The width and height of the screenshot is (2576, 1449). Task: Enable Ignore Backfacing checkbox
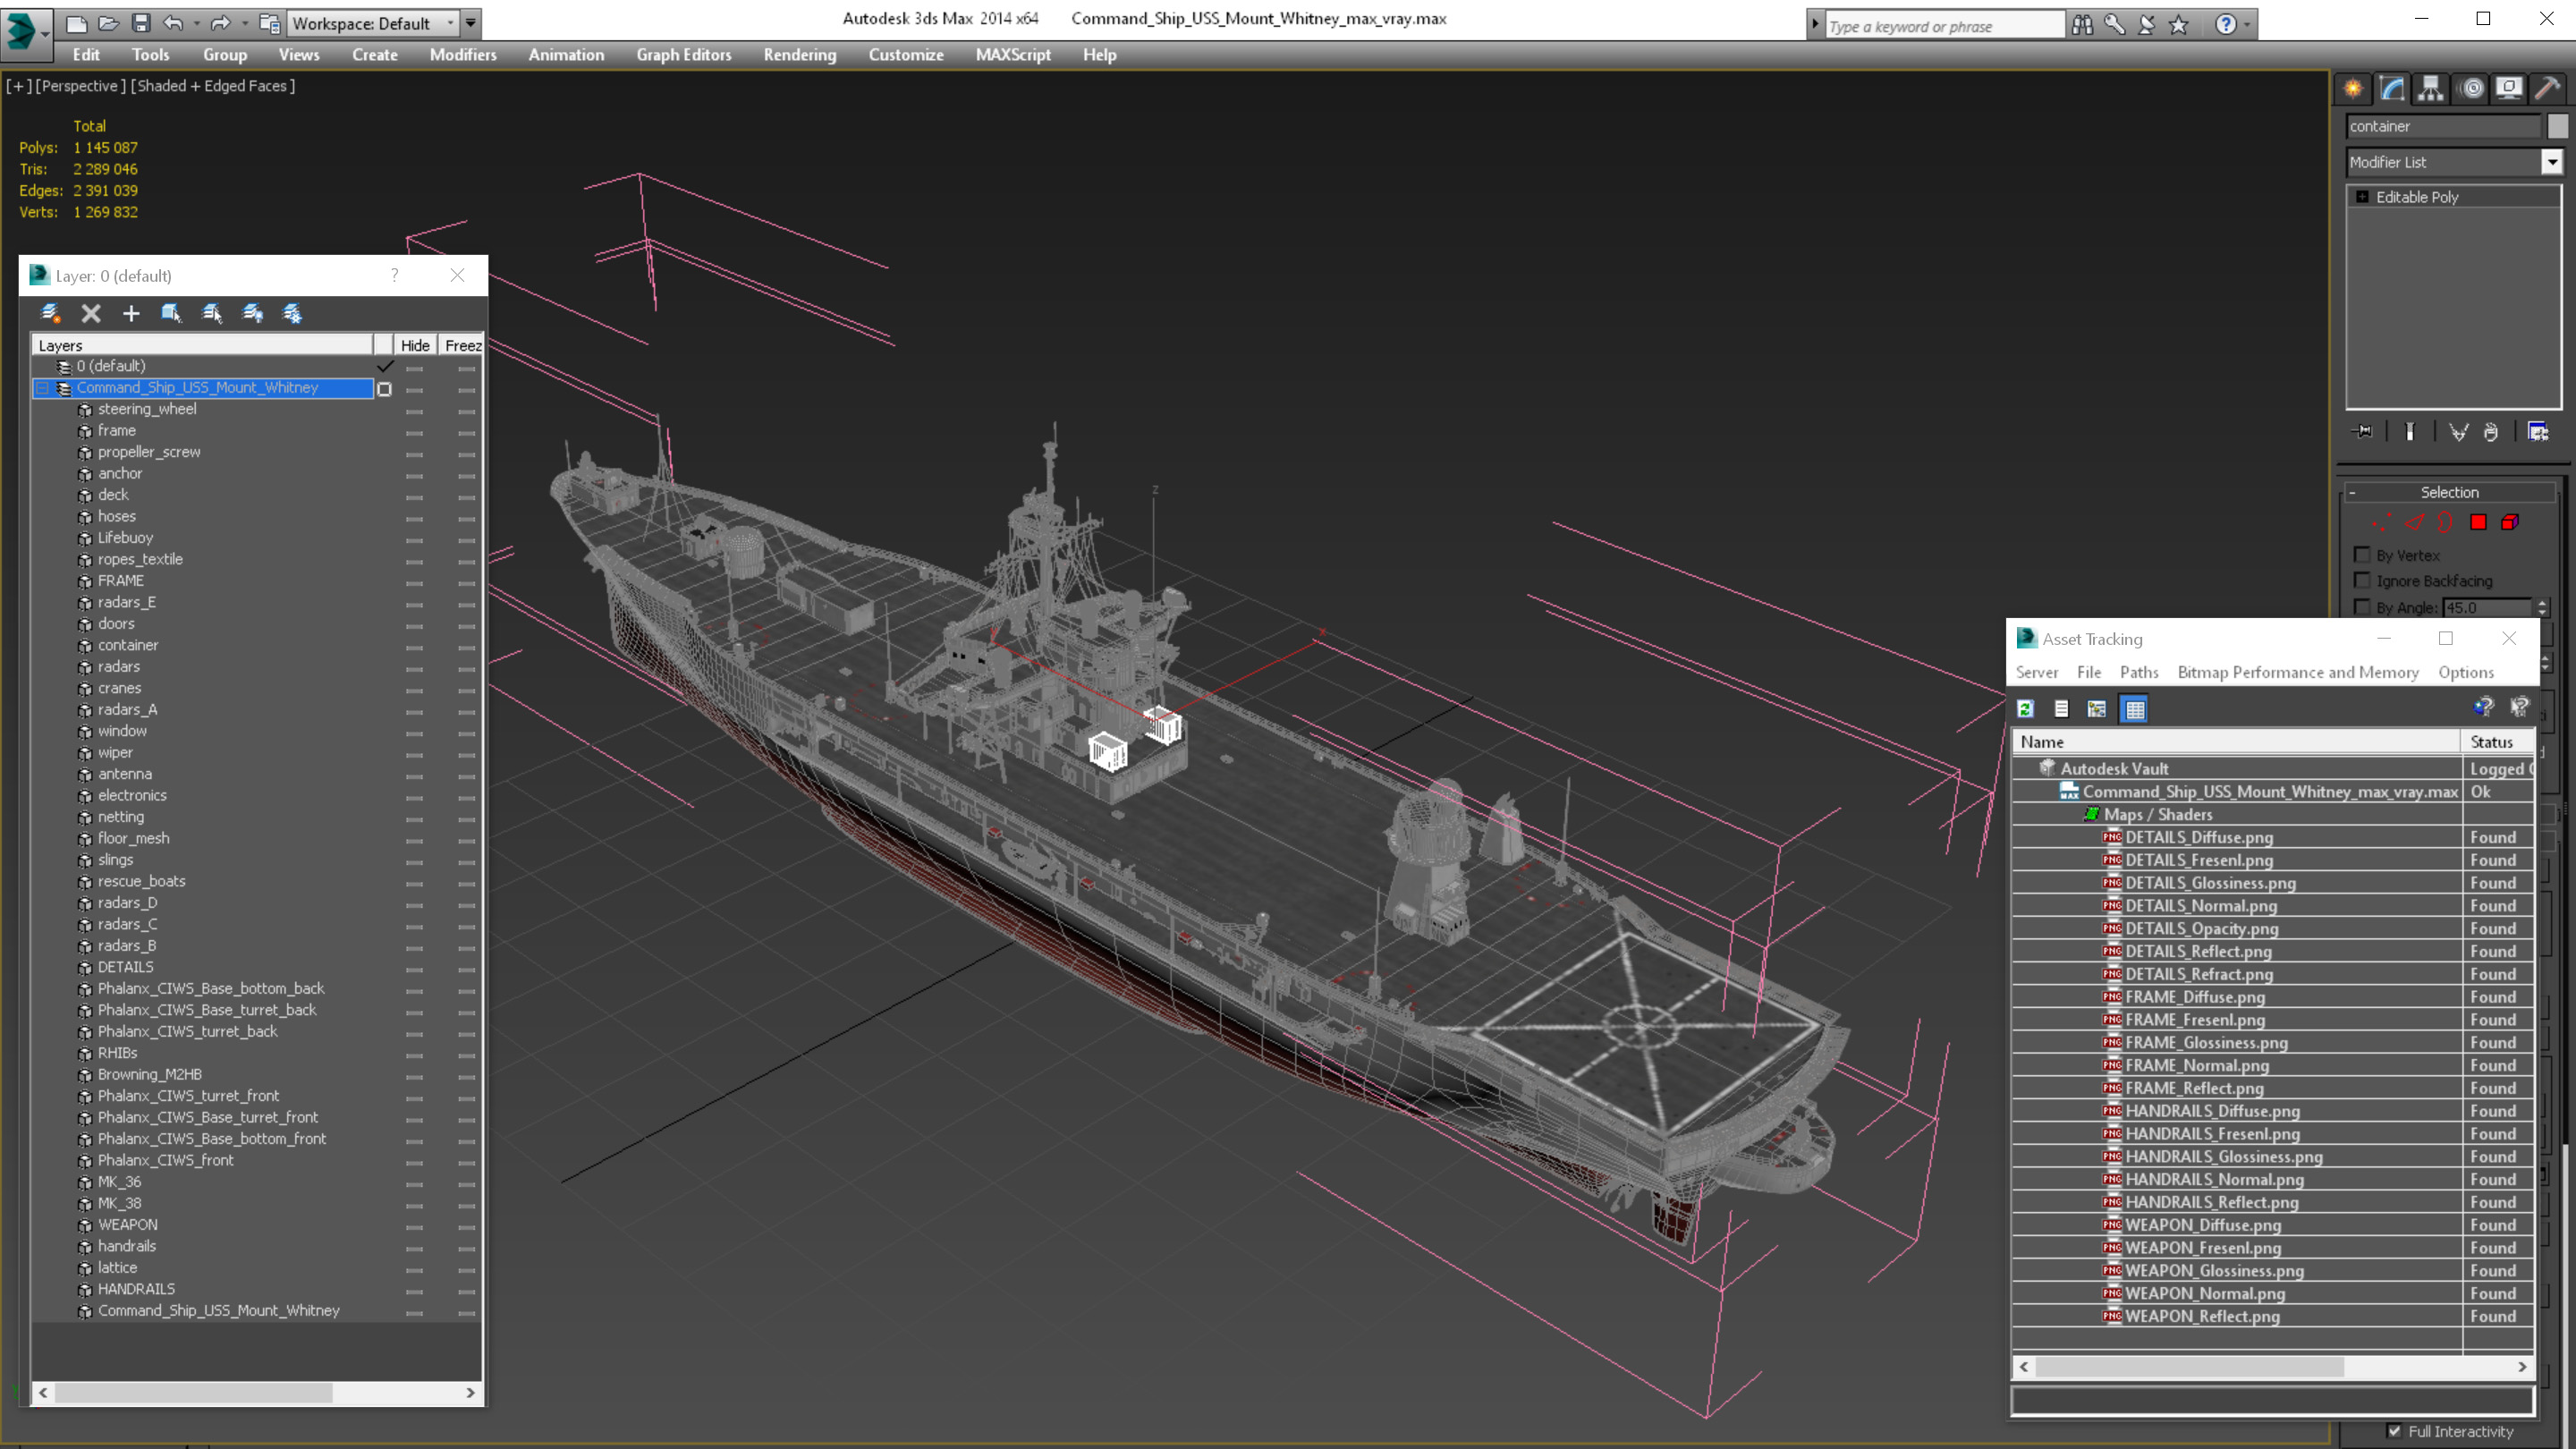coord(2362,581)
